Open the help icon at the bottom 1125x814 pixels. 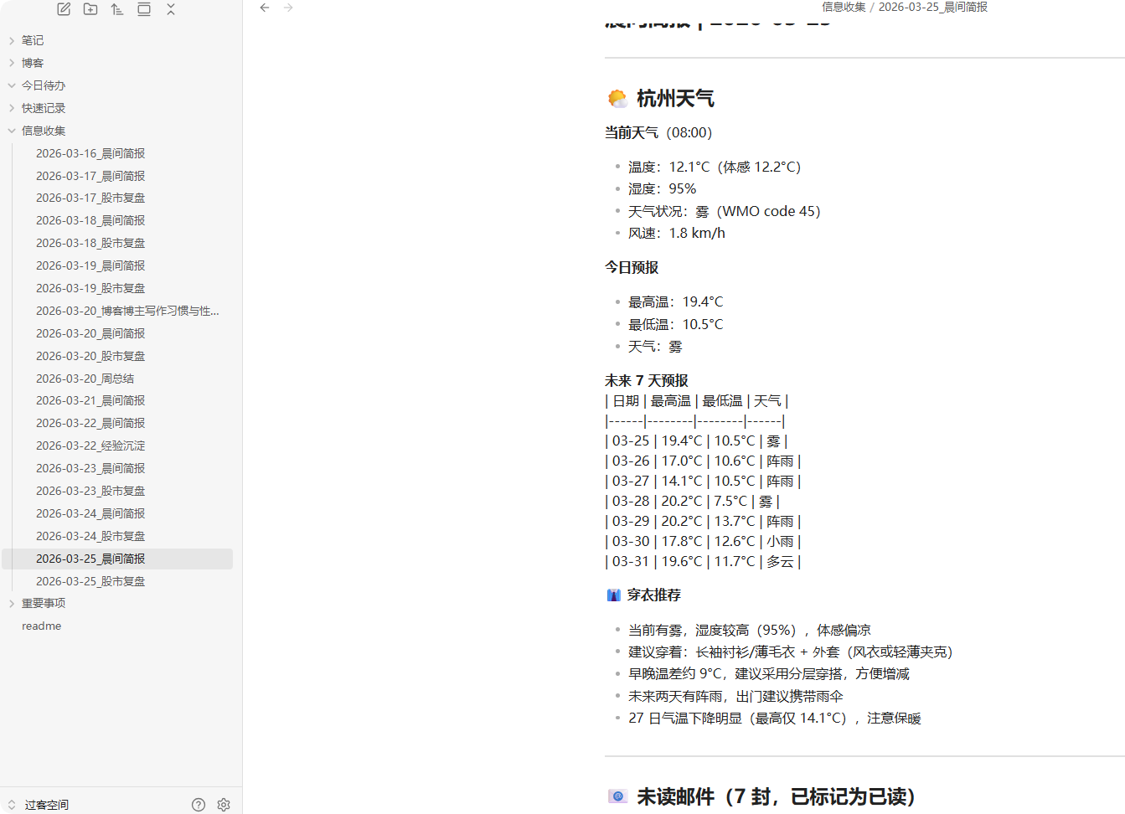(x=199, y=804)
